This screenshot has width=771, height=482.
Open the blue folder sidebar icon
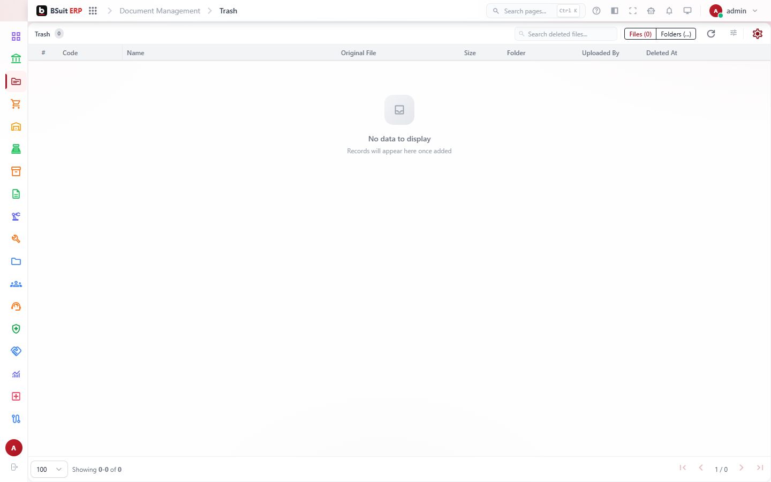tap(16, 261)
